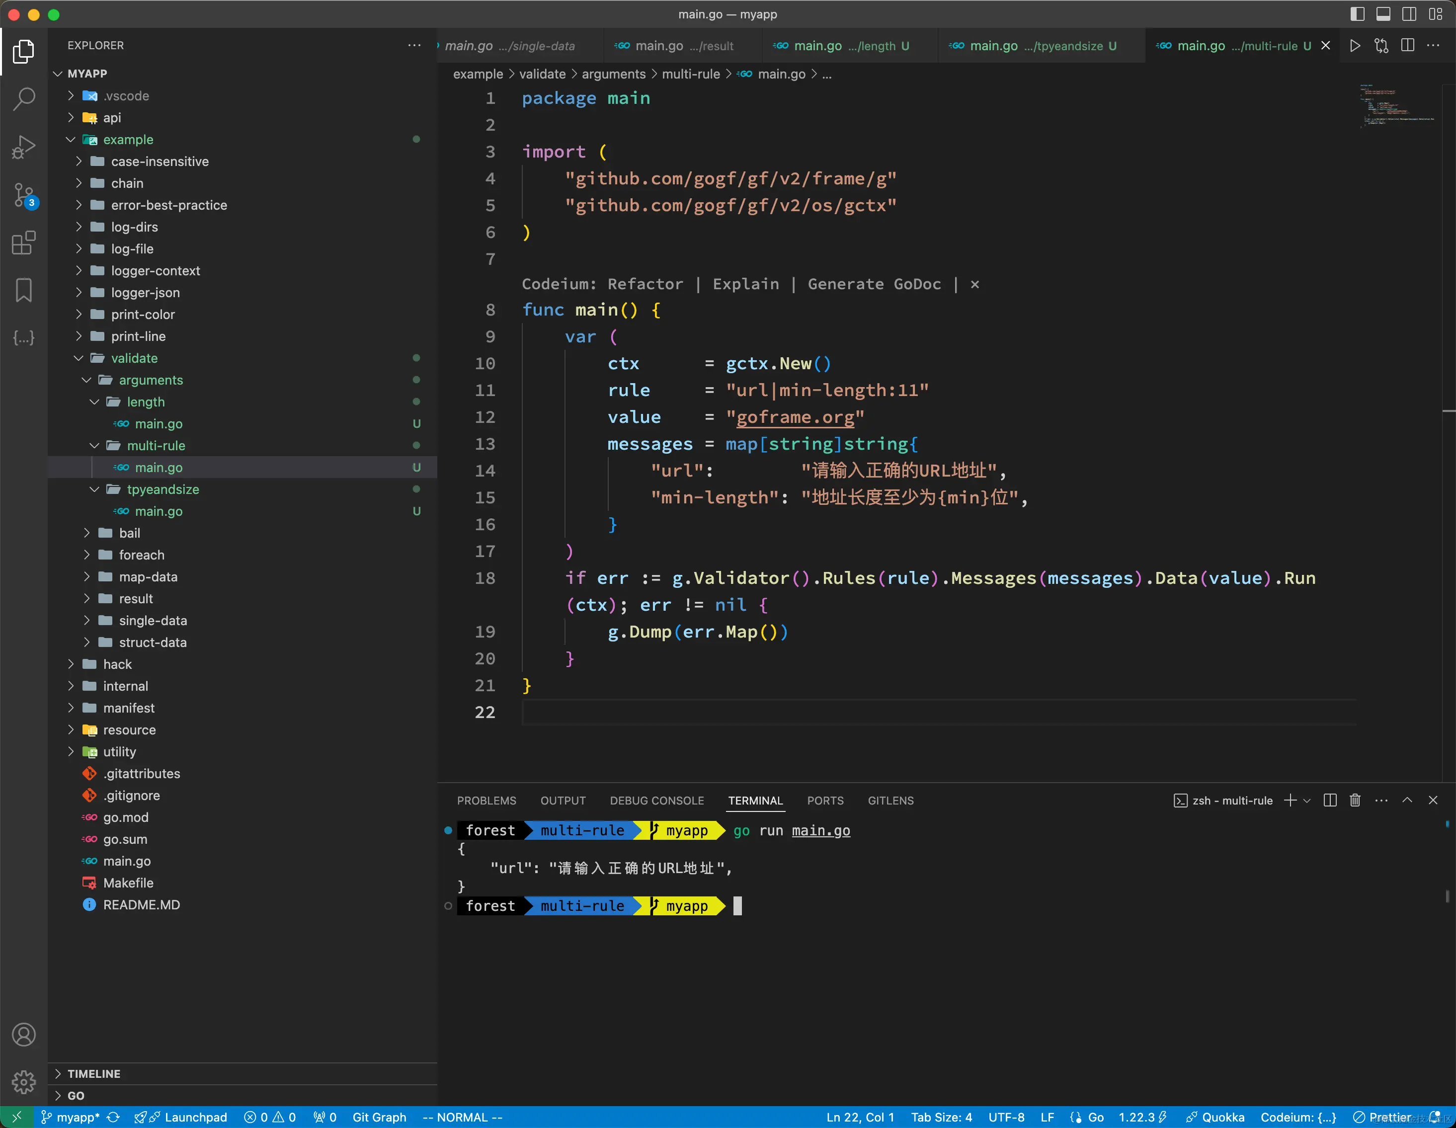This screenshot has width=1456, height=1128.
Task: Close the multi-rule main.go tab
Action: [x=1325, y=45]
